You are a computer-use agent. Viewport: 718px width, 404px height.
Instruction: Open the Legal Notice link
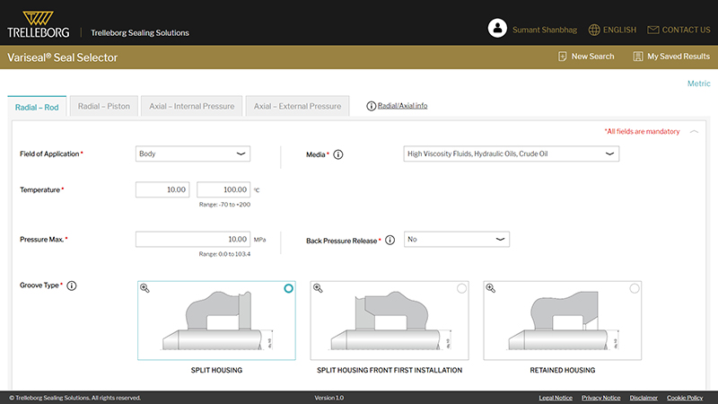coord(556,397)
